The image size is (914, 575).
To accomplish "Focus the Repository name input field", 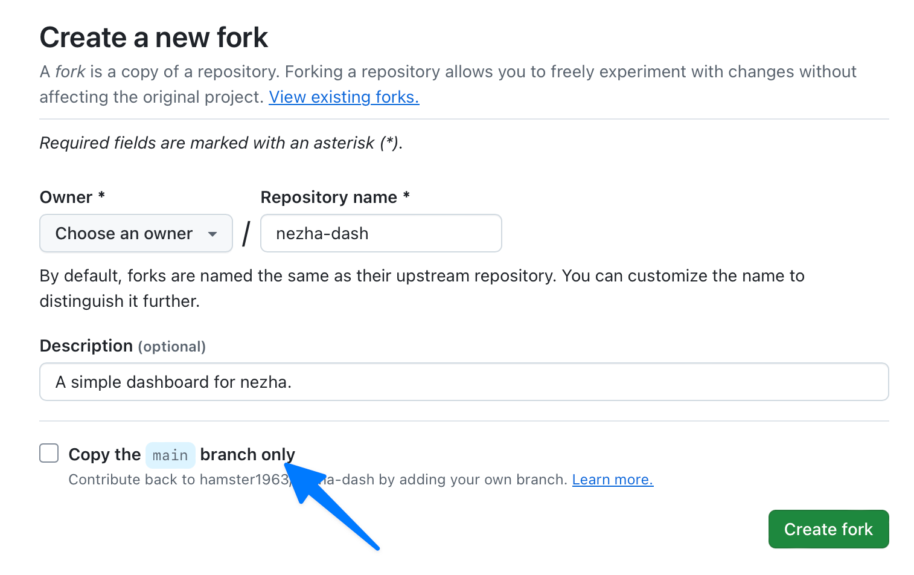I will (380, 233).
